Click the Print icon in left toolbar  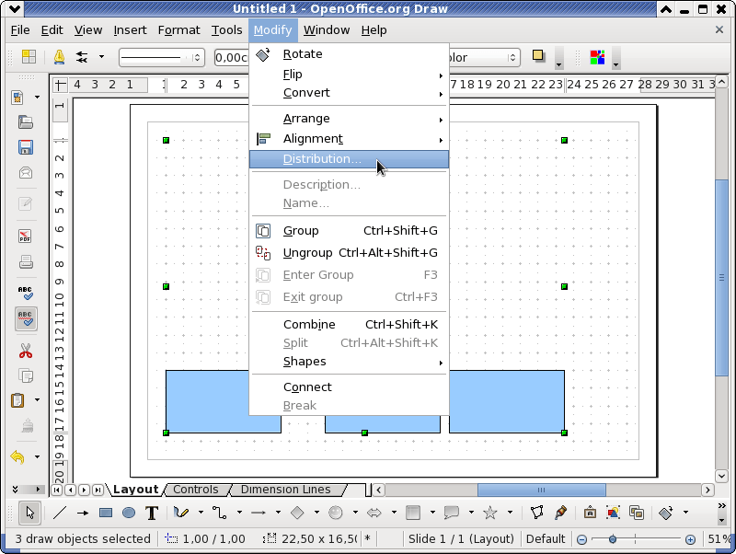[26, 261]
